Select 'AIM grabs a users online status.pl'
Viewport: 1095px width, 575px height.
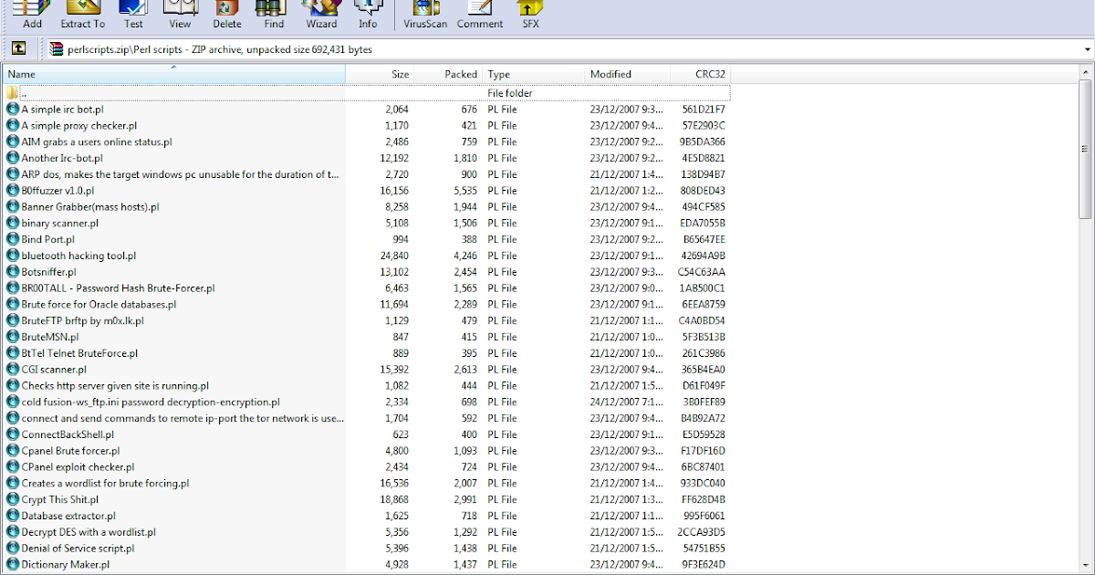(96, 142)
